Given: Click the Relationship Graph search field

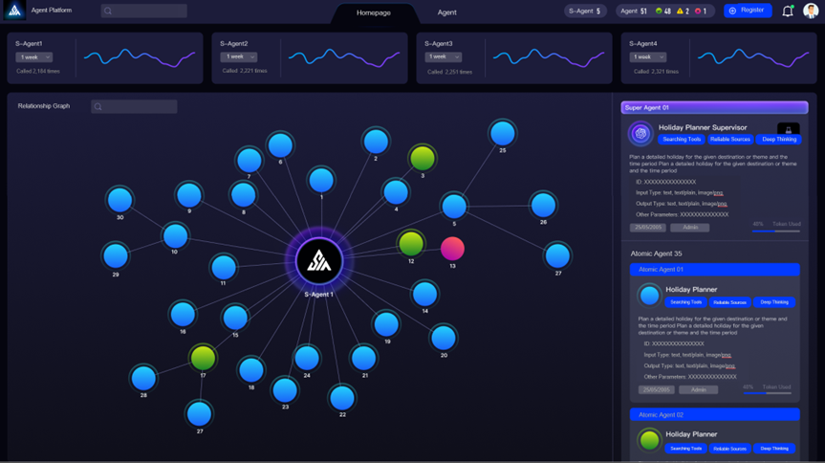Looking at the screenshot, I should click(134, 107).
